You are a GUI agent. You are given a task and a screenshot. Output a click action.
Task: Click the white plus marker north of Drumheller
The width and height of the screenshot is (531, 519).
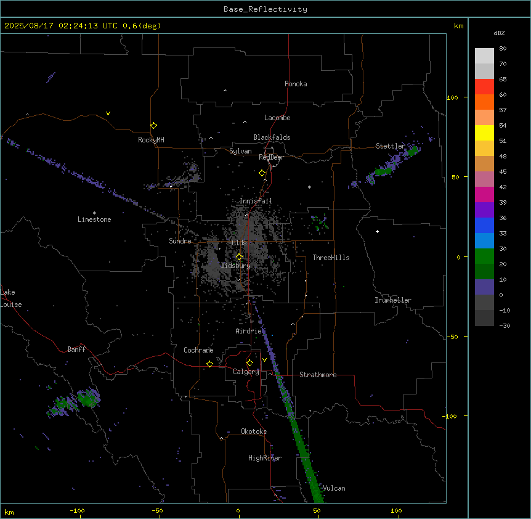(377, 231)
